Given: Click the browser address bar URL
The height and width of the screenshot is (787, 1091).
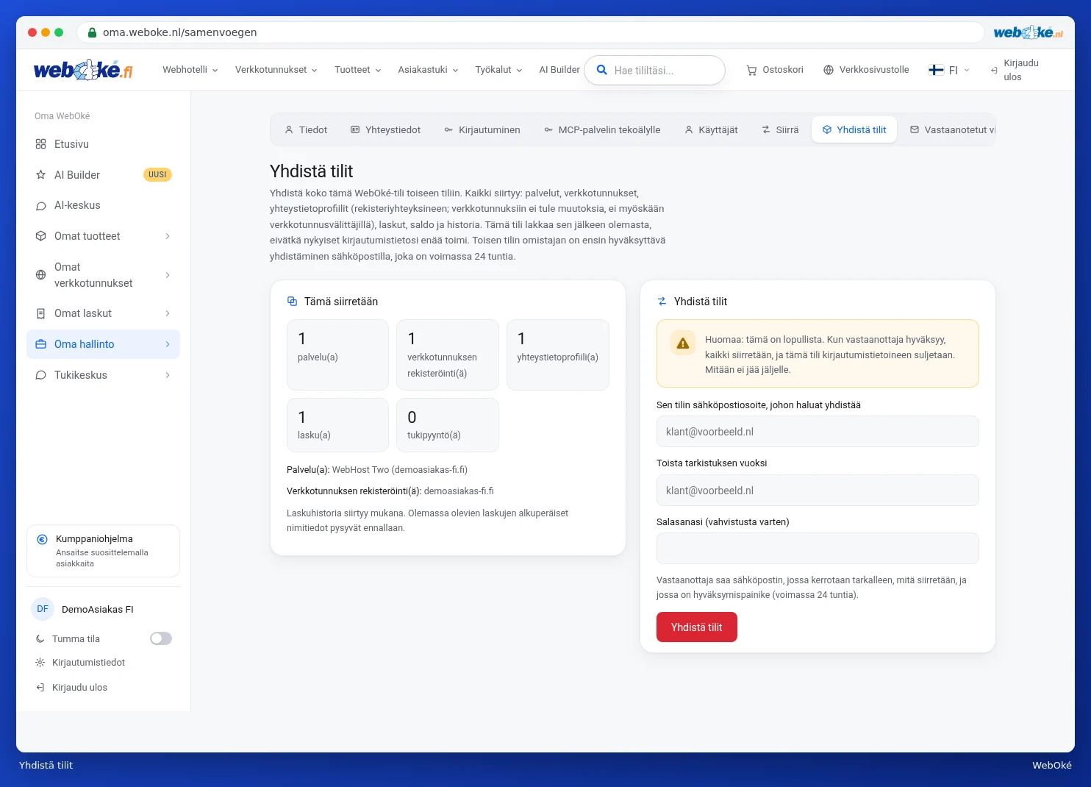Looking at the screenshot, I should coord(180,32).
